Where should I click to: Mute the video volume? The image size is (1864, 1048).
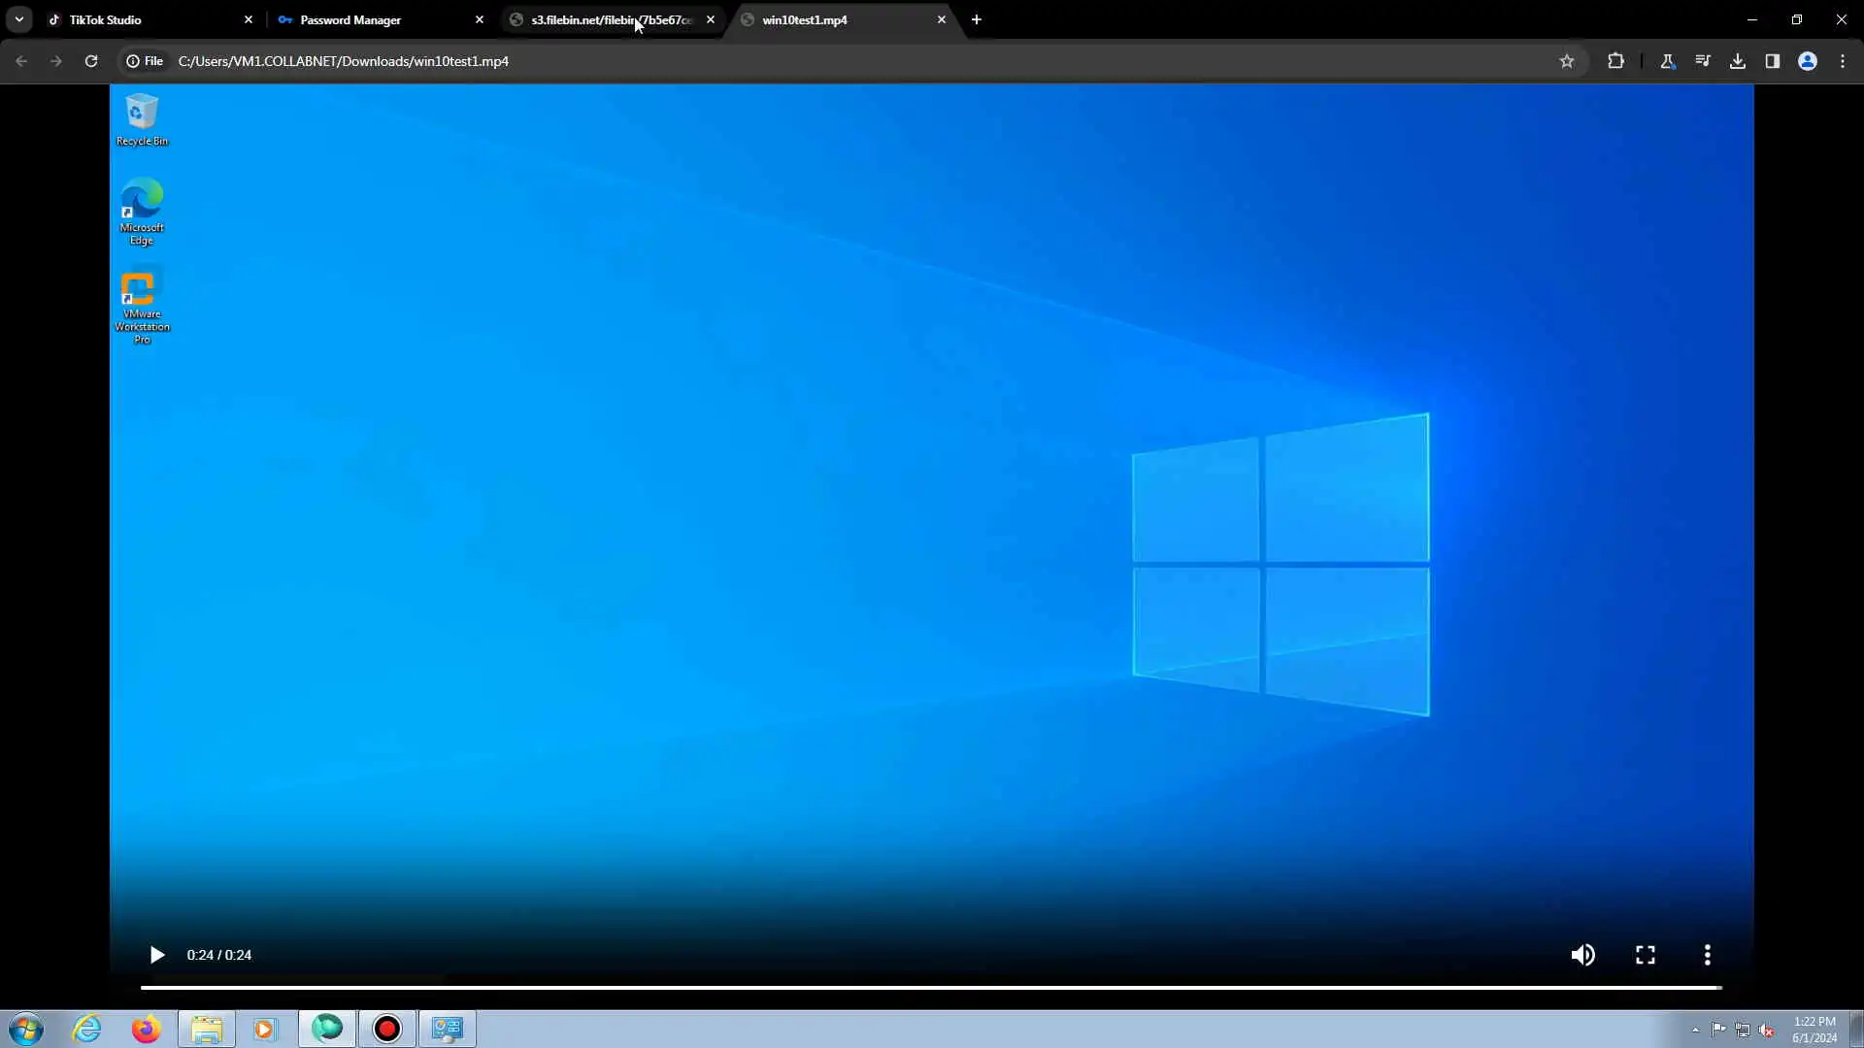click(x=1582, y=955)
